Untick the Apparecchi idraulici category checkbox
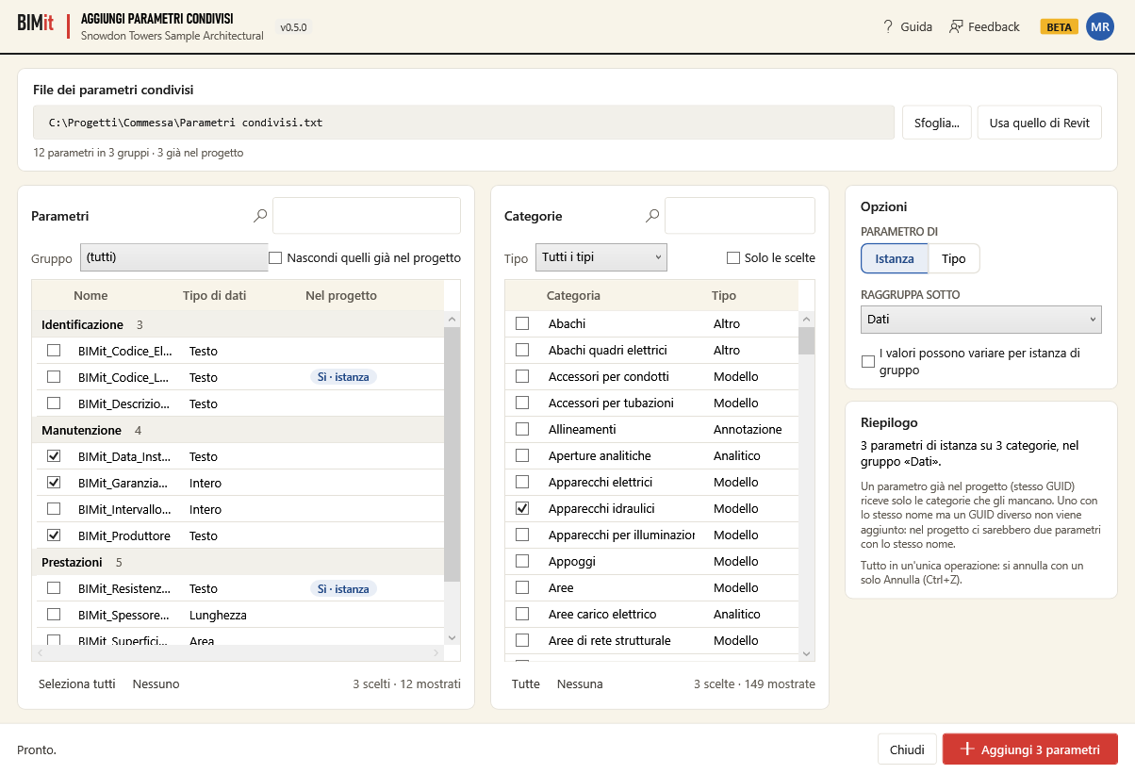Screen dimensions: 1135x774 point(522,508)
